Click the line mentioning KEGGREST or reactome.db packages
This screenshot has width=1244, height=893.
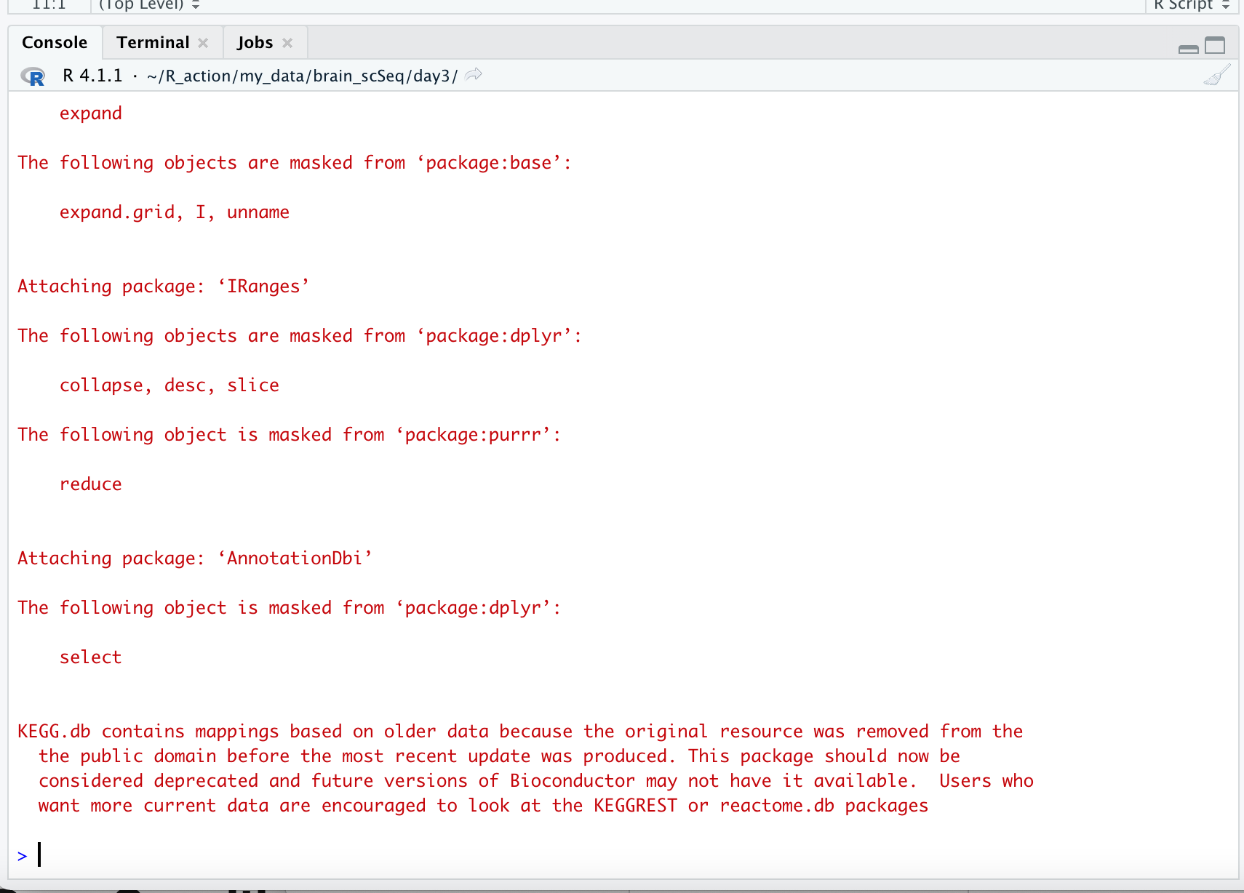pos(484,805)
